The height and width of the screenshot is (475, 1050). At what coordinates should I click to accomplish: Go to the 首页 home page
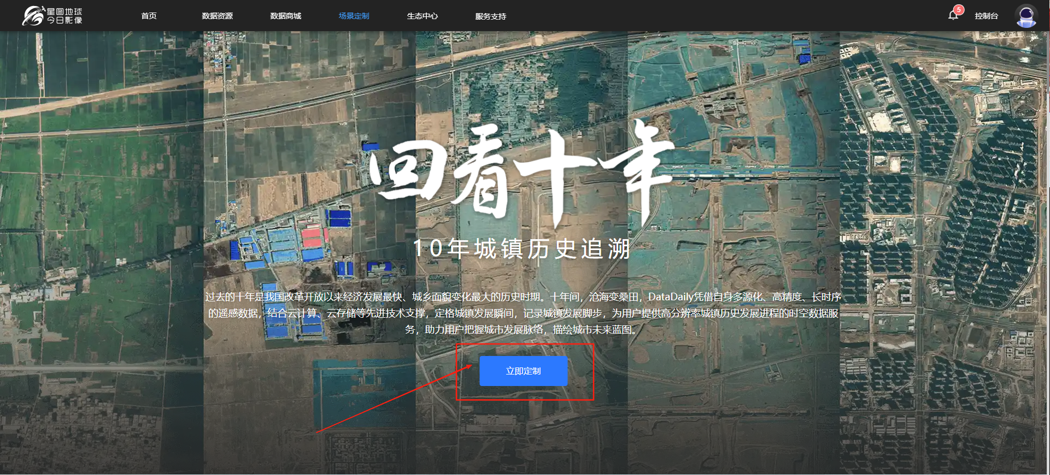click(x=149, y=16)
